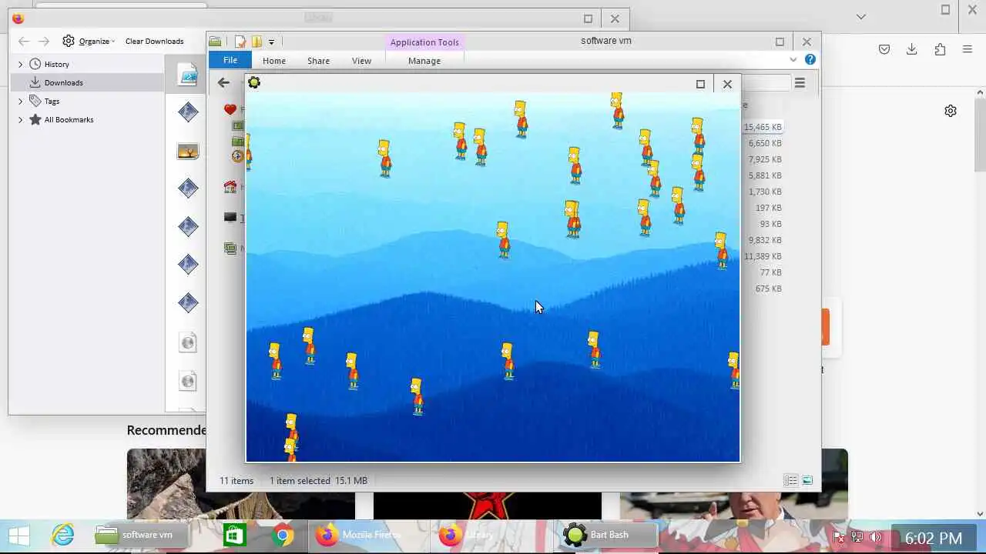
Task: Select the Application Tools contextual tab
Action: [424, 42]
